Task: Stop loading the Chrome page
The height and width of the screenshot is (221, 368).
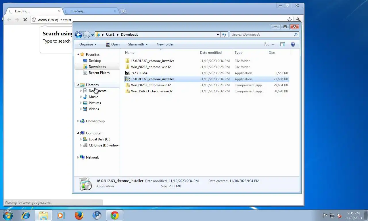Action: [25, 20]
